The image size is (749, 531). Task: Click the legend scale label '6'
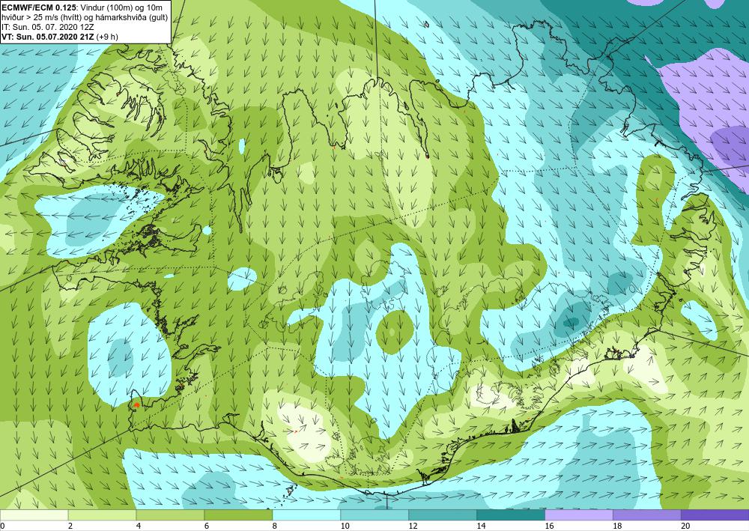[x=207, y=526]
